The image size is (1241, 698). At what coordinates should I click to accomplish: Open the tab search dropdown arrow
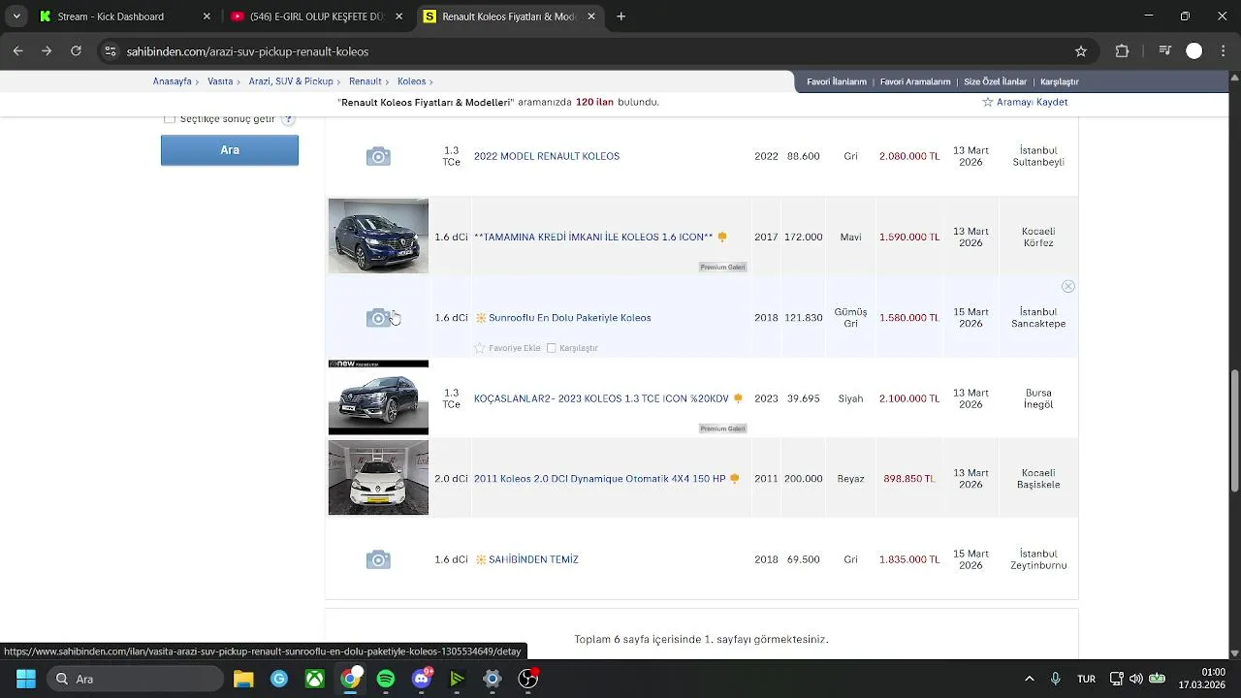coord(16,16)
